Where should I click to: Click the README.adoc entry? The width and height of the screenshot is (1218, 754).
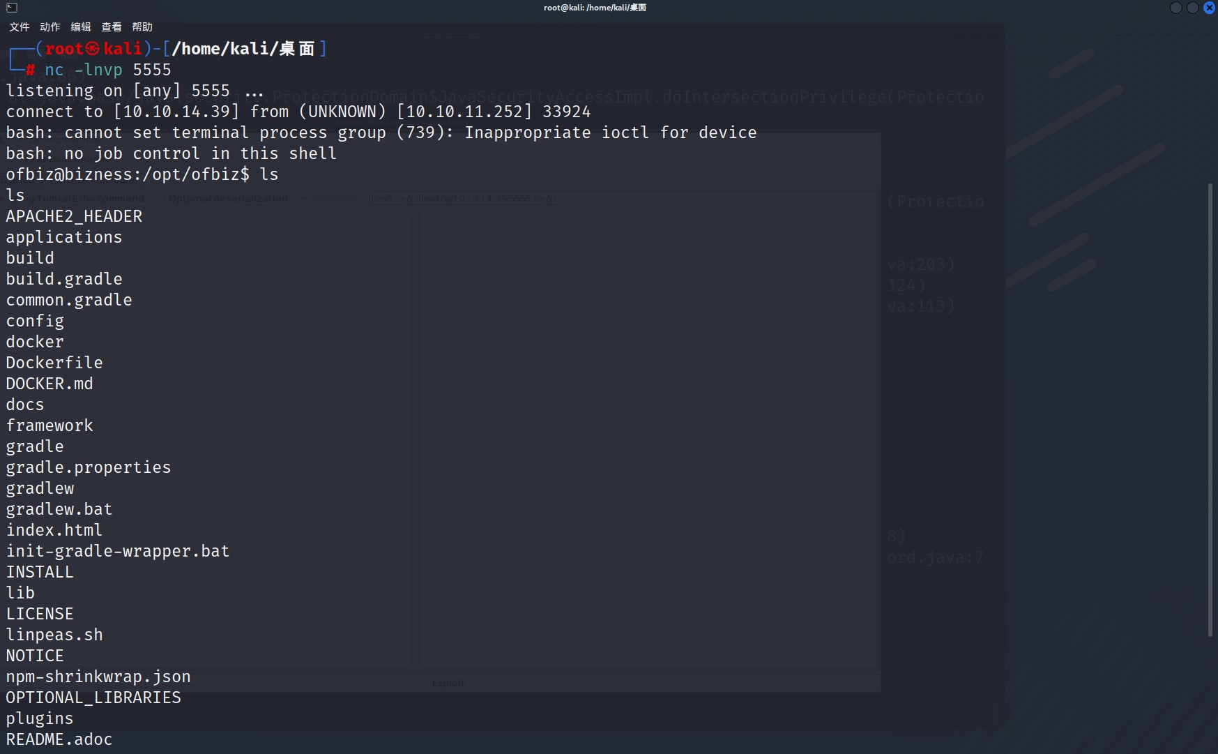[x=59, y=739]
